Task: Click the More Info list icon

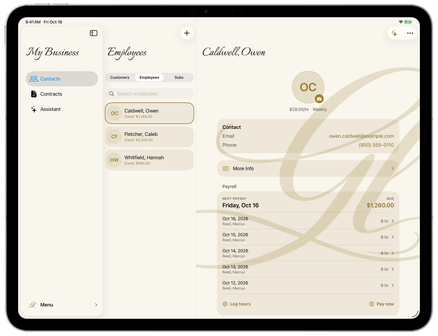Action: [x=226, y=169]
